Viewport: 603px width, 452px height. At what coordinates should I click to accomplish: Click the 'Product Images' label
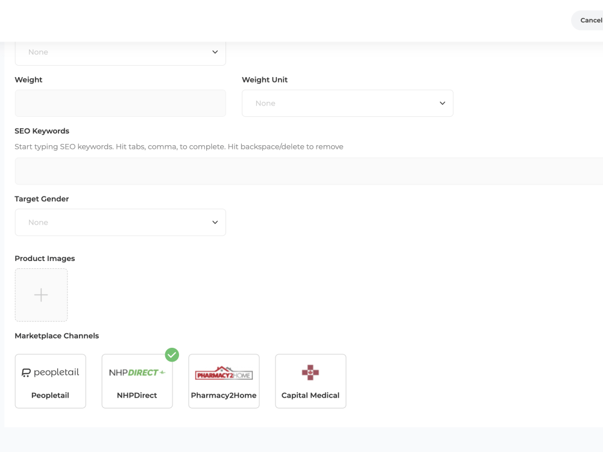(x=45, y=259)
